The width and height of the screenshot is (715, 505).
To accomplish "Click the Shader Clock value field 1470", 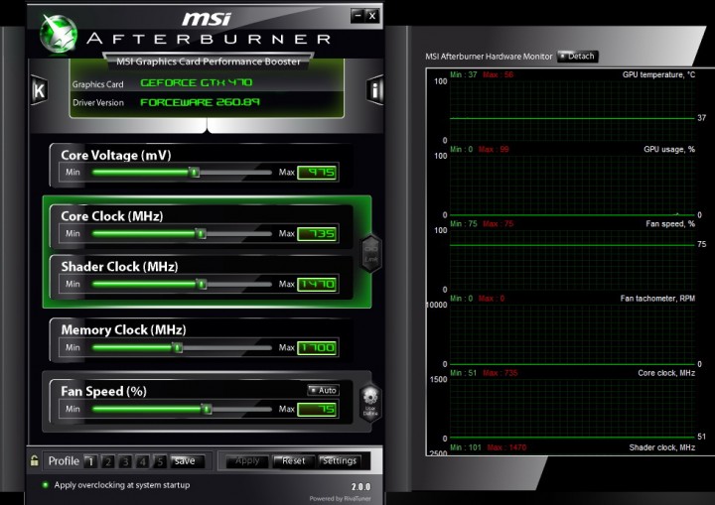I will click(x=318, y=285).
